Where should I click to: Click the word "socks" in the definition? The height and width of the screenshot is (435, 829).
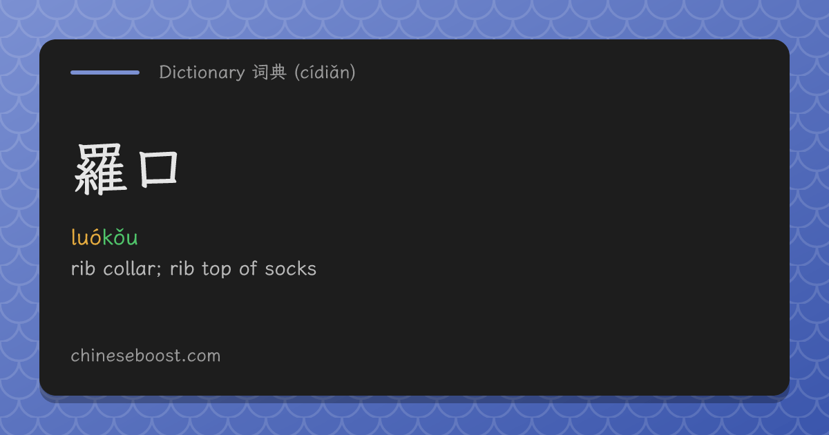coord(291,269)
